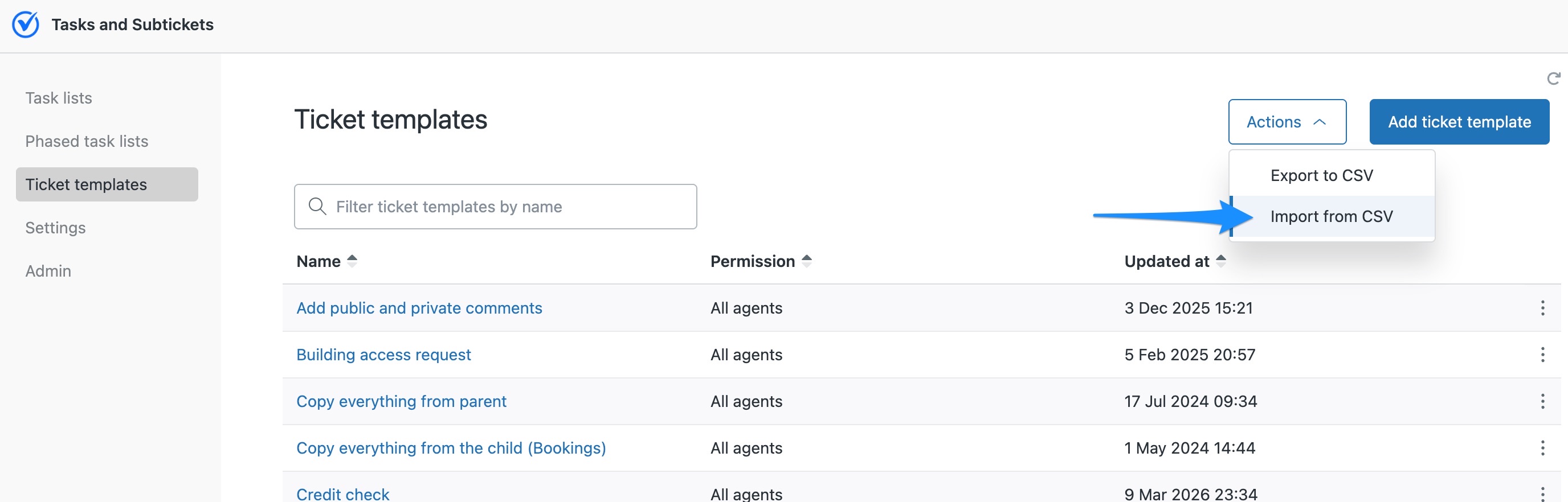Choose Import from CSV from Actions menu
1568x502 pixels.
(x=1331, y=216)
